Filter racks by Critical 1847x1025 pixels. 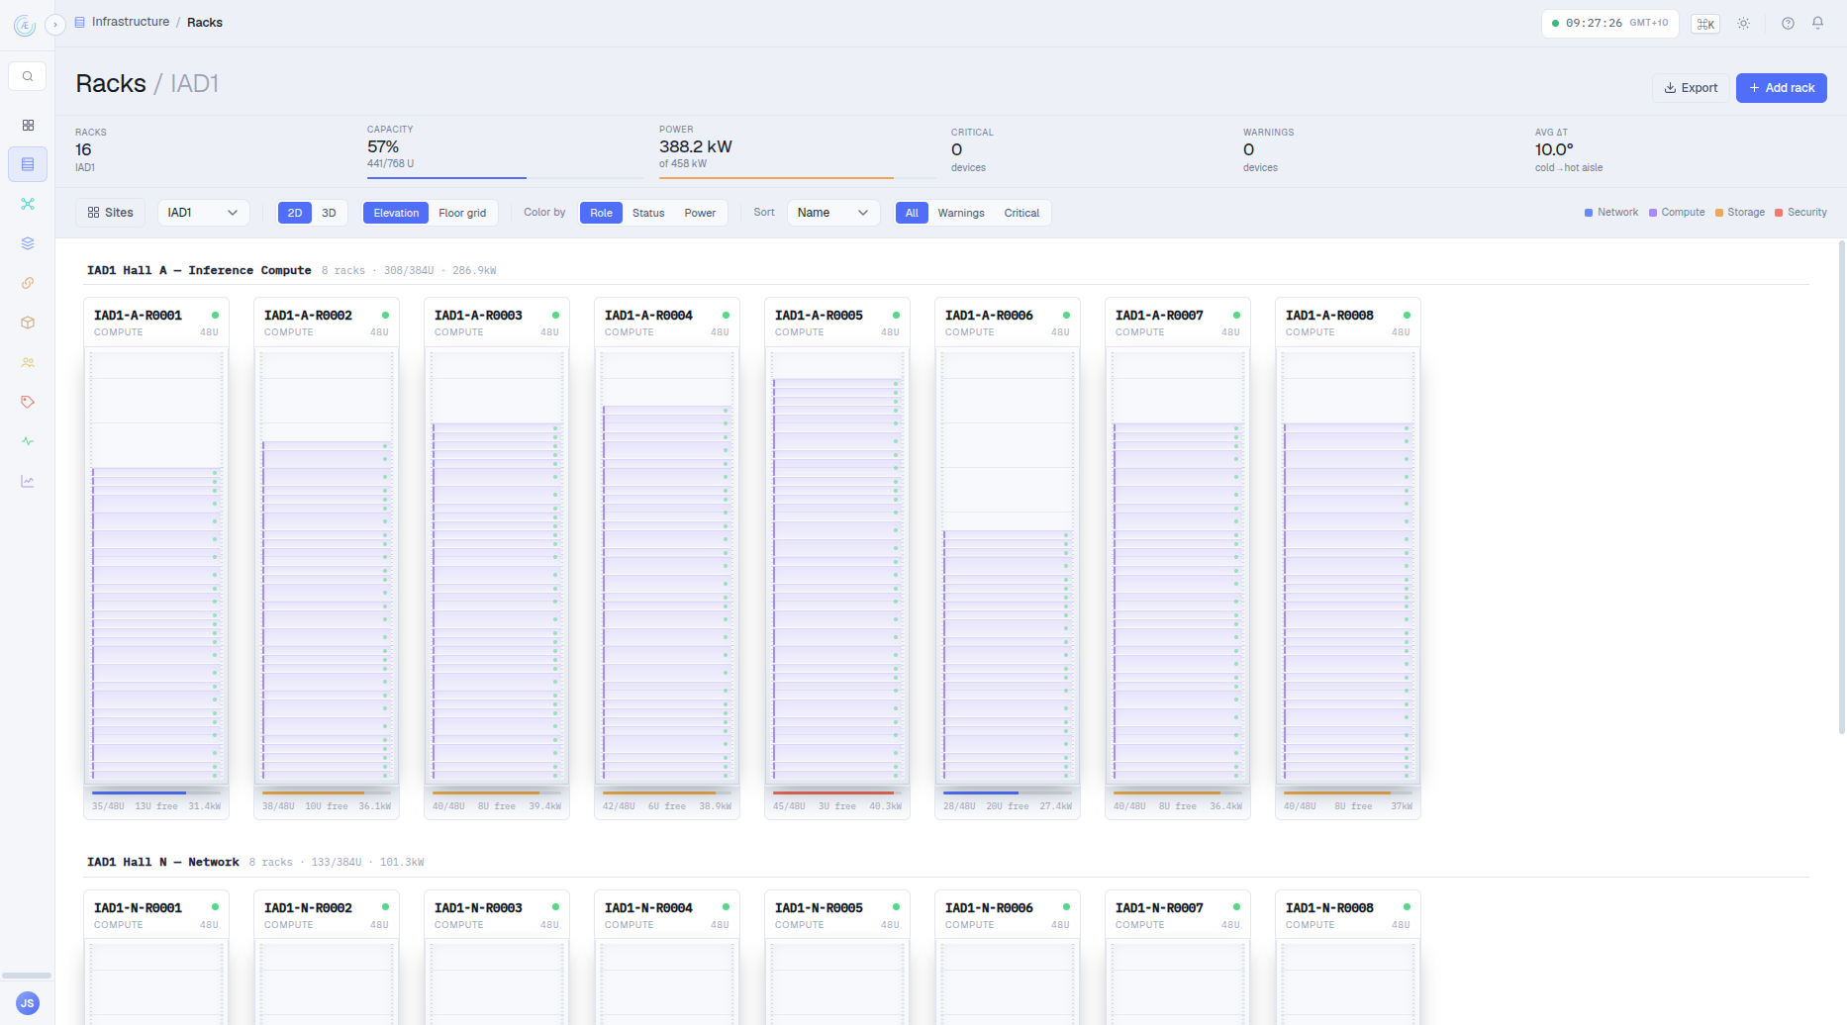(x=1021, y=213)
